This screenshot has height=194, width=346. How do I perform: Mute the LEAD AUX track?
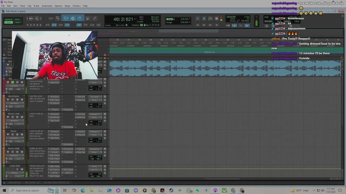click(22, 169)
